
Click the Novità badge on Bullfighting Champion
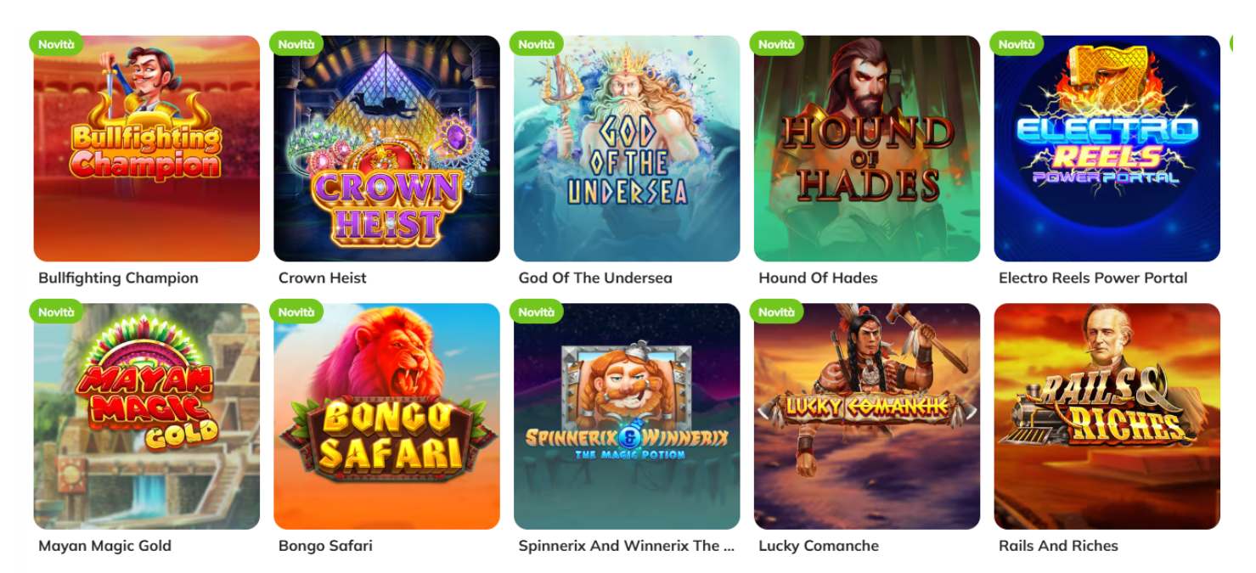click(56, 44)
